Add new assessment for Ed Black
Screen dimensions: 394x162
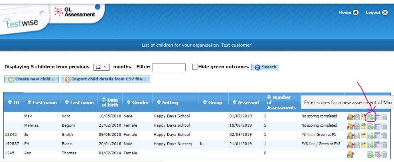371,145
